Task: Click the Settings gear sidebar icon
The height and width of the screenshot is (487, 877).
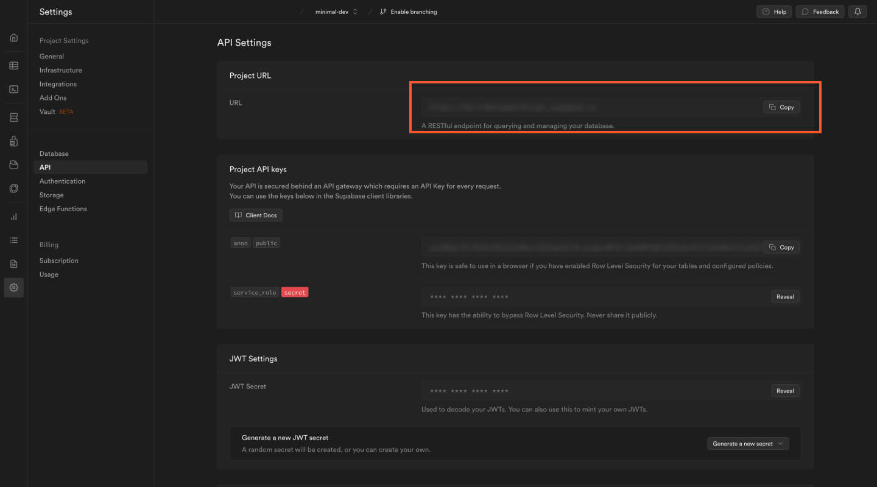Action: click(13, 287)
